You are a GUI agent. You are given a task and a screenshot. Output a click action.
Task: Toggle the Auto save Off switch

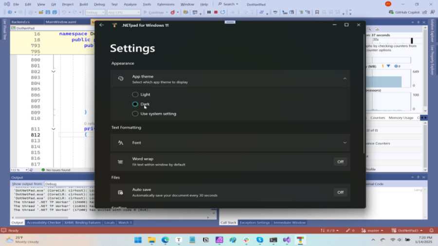340,192
